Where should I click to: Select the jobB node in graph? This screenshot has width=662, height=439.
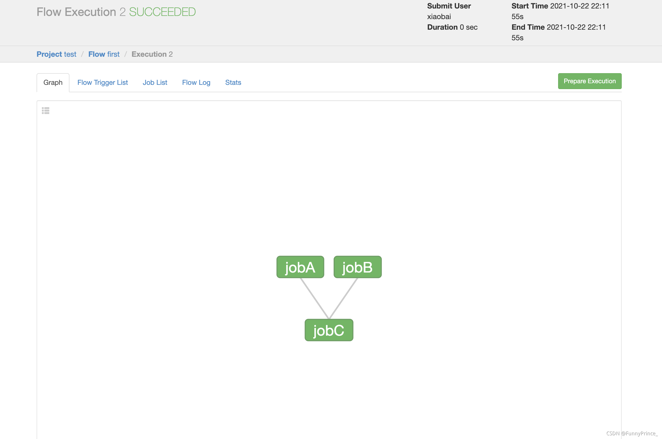358,267
